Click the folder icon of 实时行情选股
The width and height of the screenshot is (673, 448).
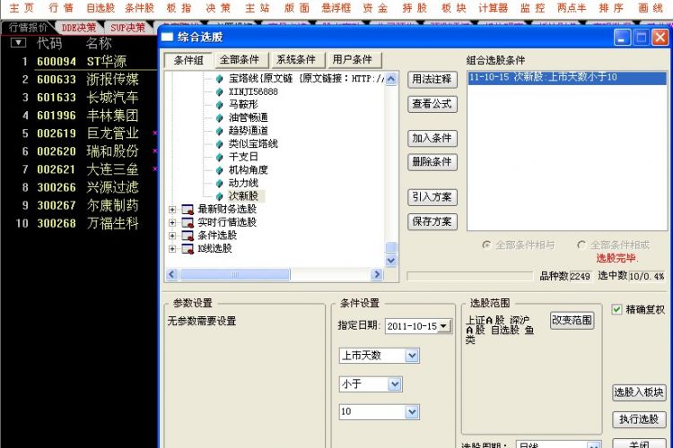click(188, 222)
